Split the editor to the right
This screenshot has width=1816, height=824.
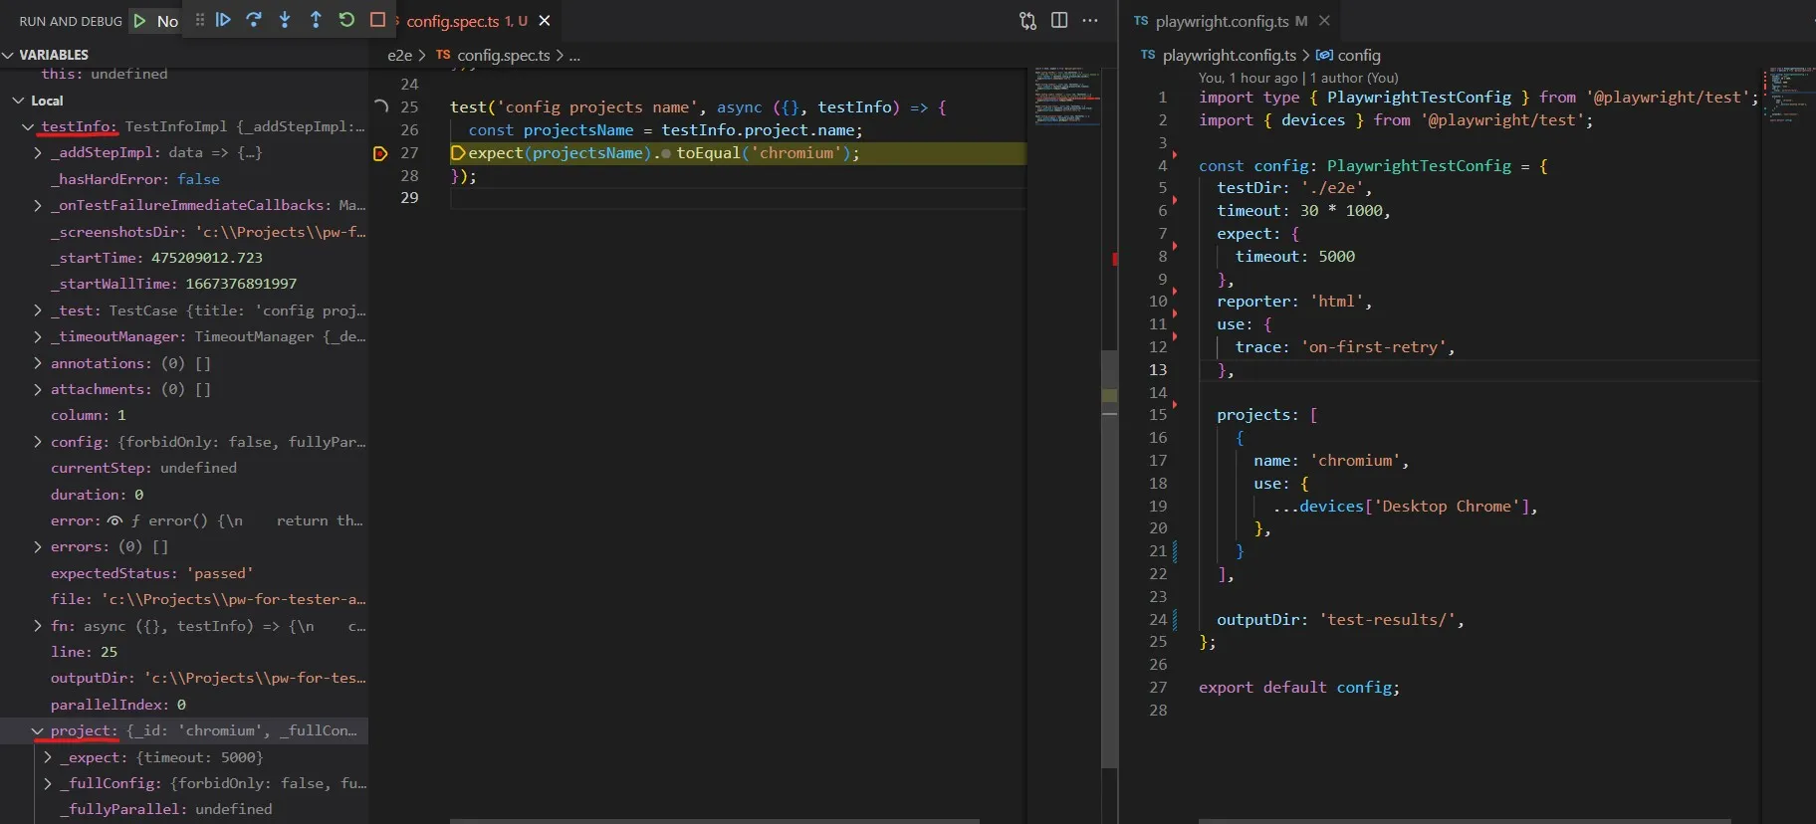(1059, 21)
